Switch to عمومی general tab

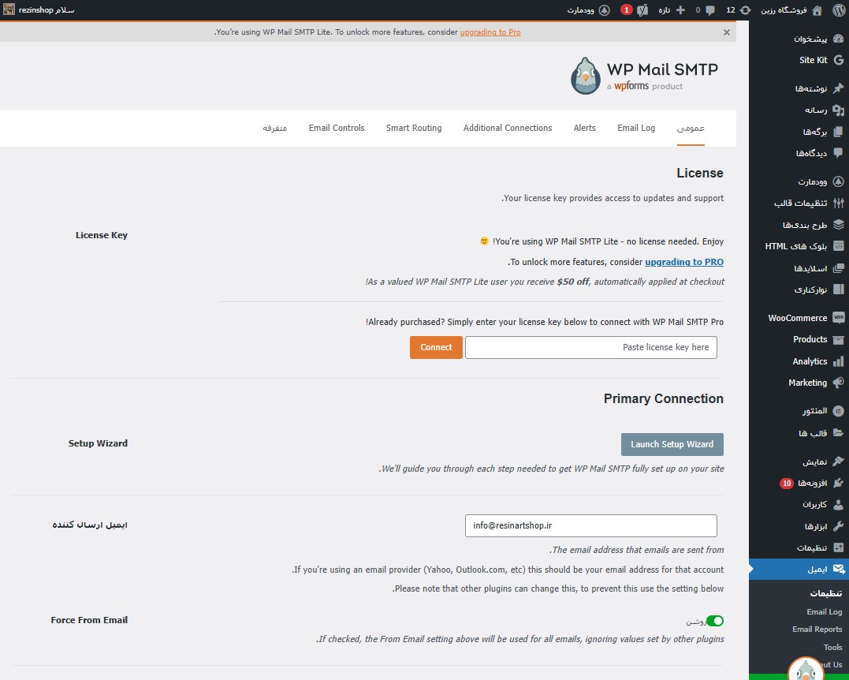691,128
